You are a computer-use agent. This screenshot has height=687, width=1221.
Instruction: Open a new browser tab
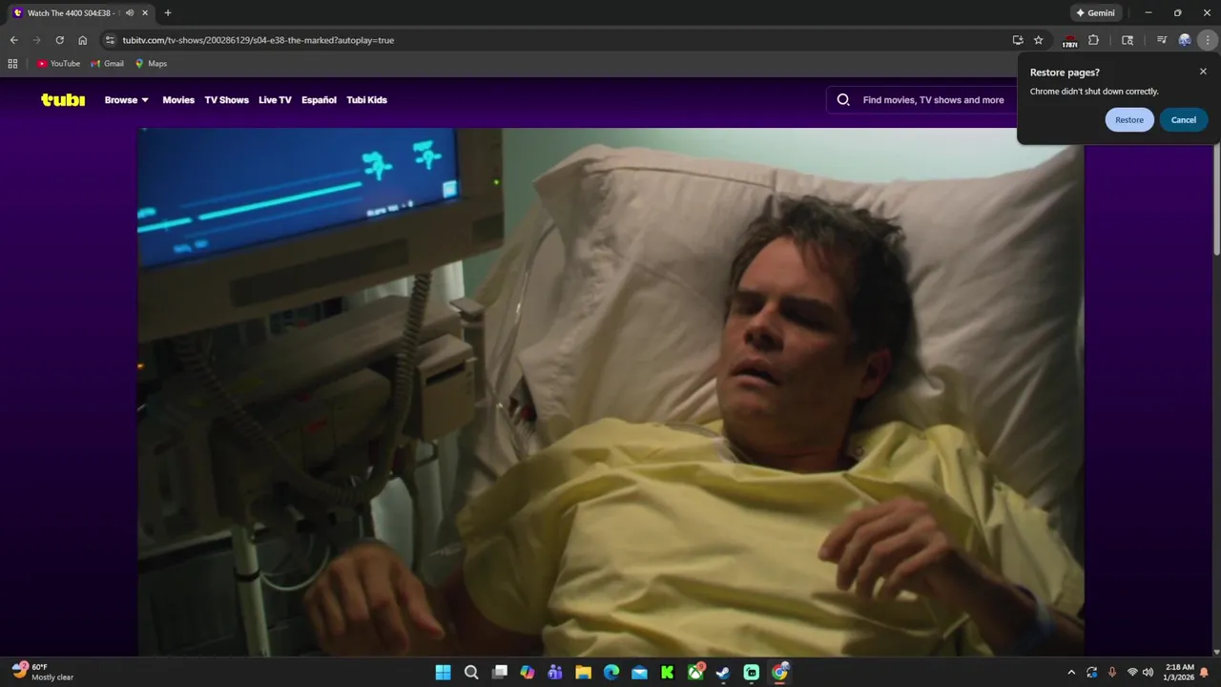coord(168,13)
